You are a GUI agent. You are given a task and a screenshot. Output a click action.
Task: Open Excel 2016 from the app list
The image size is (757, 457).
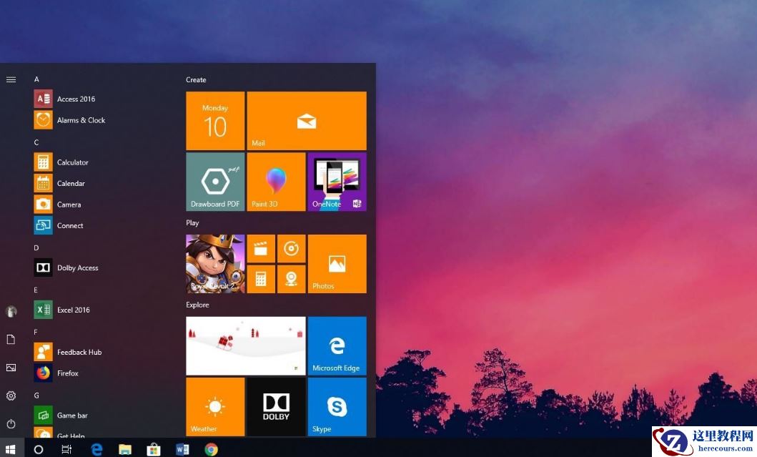[74, 310]
